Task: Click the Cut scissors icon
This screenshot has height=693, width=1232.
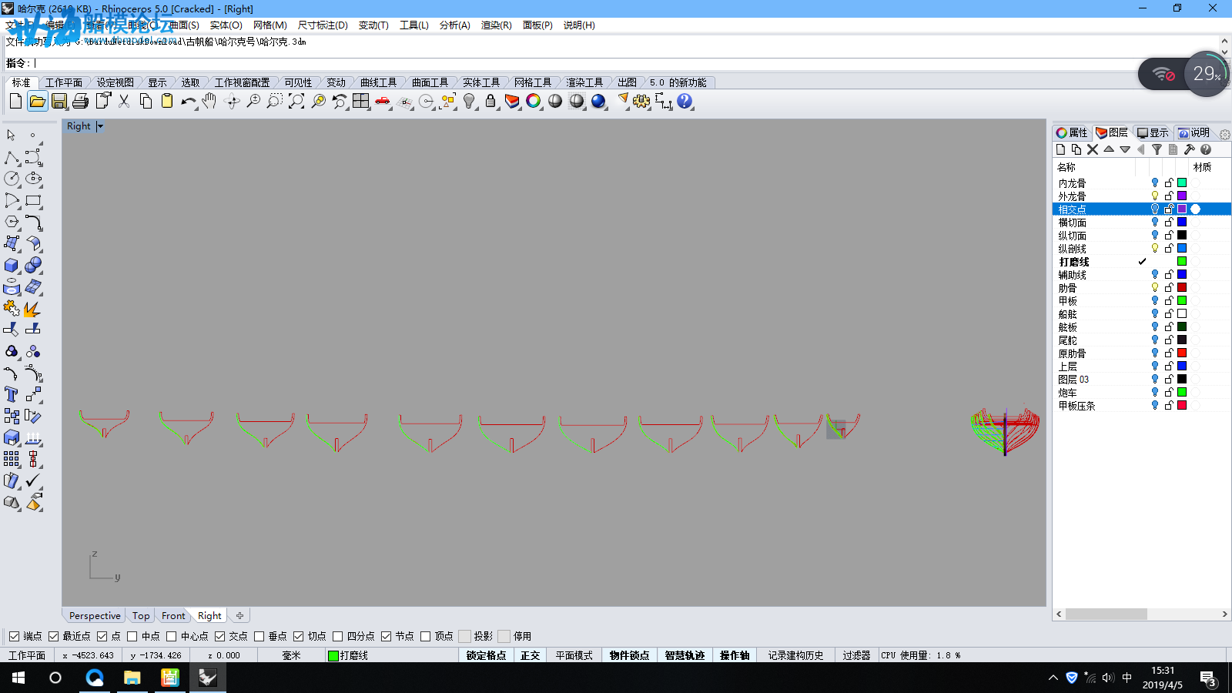Action: (x=124, y=101)
